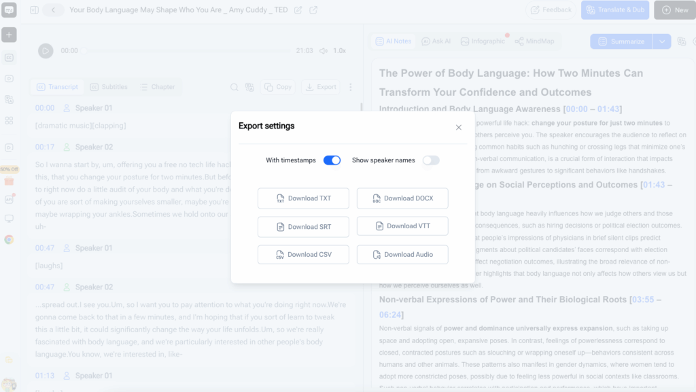
Task: Switch to the MindMap tab
Action: (x=535, y=41)
